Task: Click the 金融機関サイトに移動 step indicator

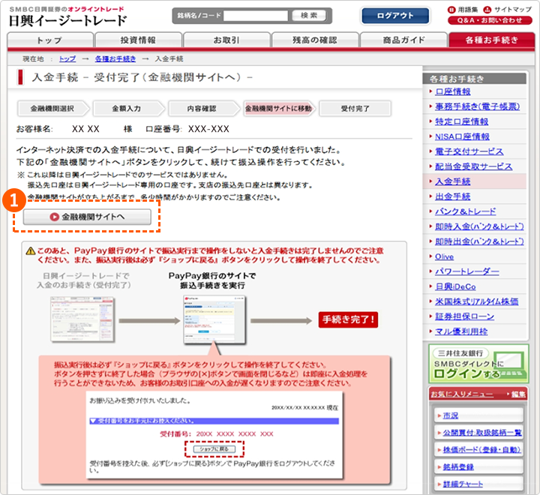Action: [278, 109]
